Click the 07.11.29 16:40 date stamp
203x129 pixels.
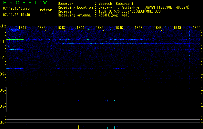(x=16, y=15)
